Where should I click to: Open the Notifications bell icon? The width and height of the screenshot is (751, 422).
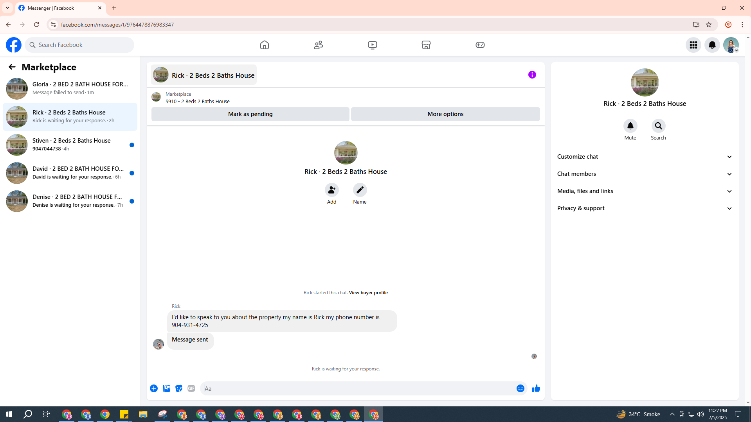pos(712,45)
